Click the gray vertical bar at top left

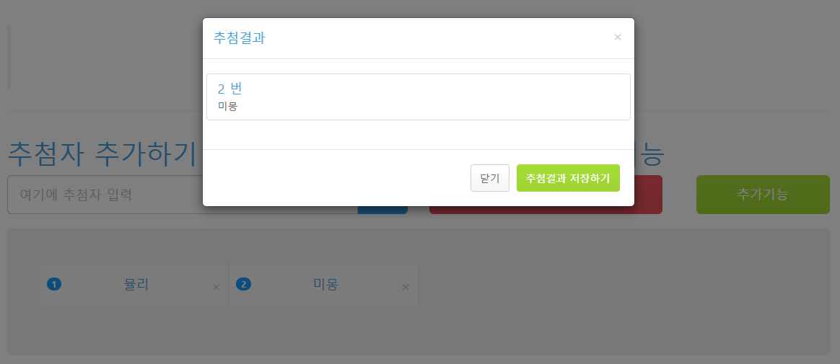9,56
